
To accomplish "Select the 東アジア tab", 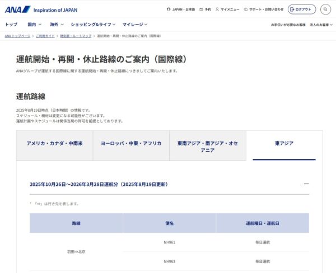I will [x=284, y=143].
